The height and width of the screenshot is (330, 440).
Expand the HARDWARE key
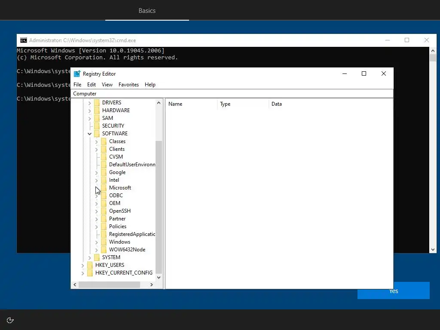click(x=89, y=111)
